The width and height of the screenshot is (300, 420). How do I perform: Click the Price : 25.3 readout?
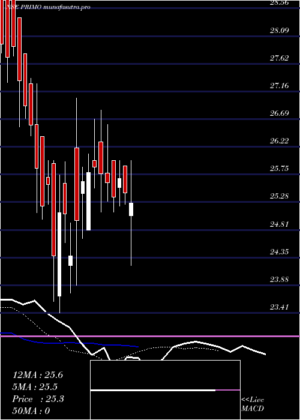38,399
